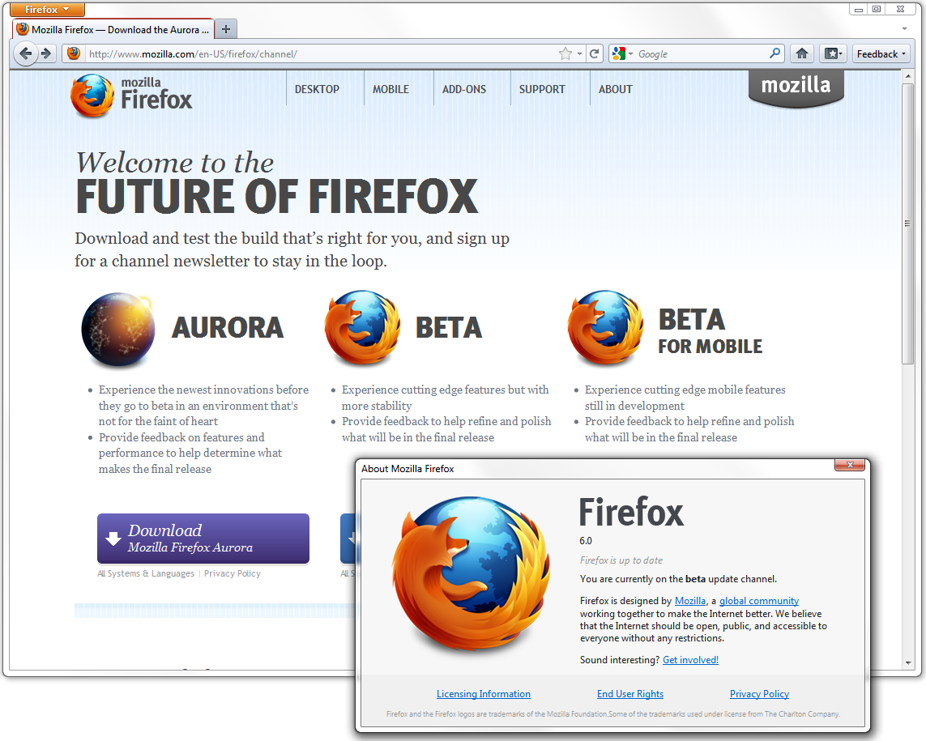
Task: Open the End User Rights link
Action: (629, 694)
